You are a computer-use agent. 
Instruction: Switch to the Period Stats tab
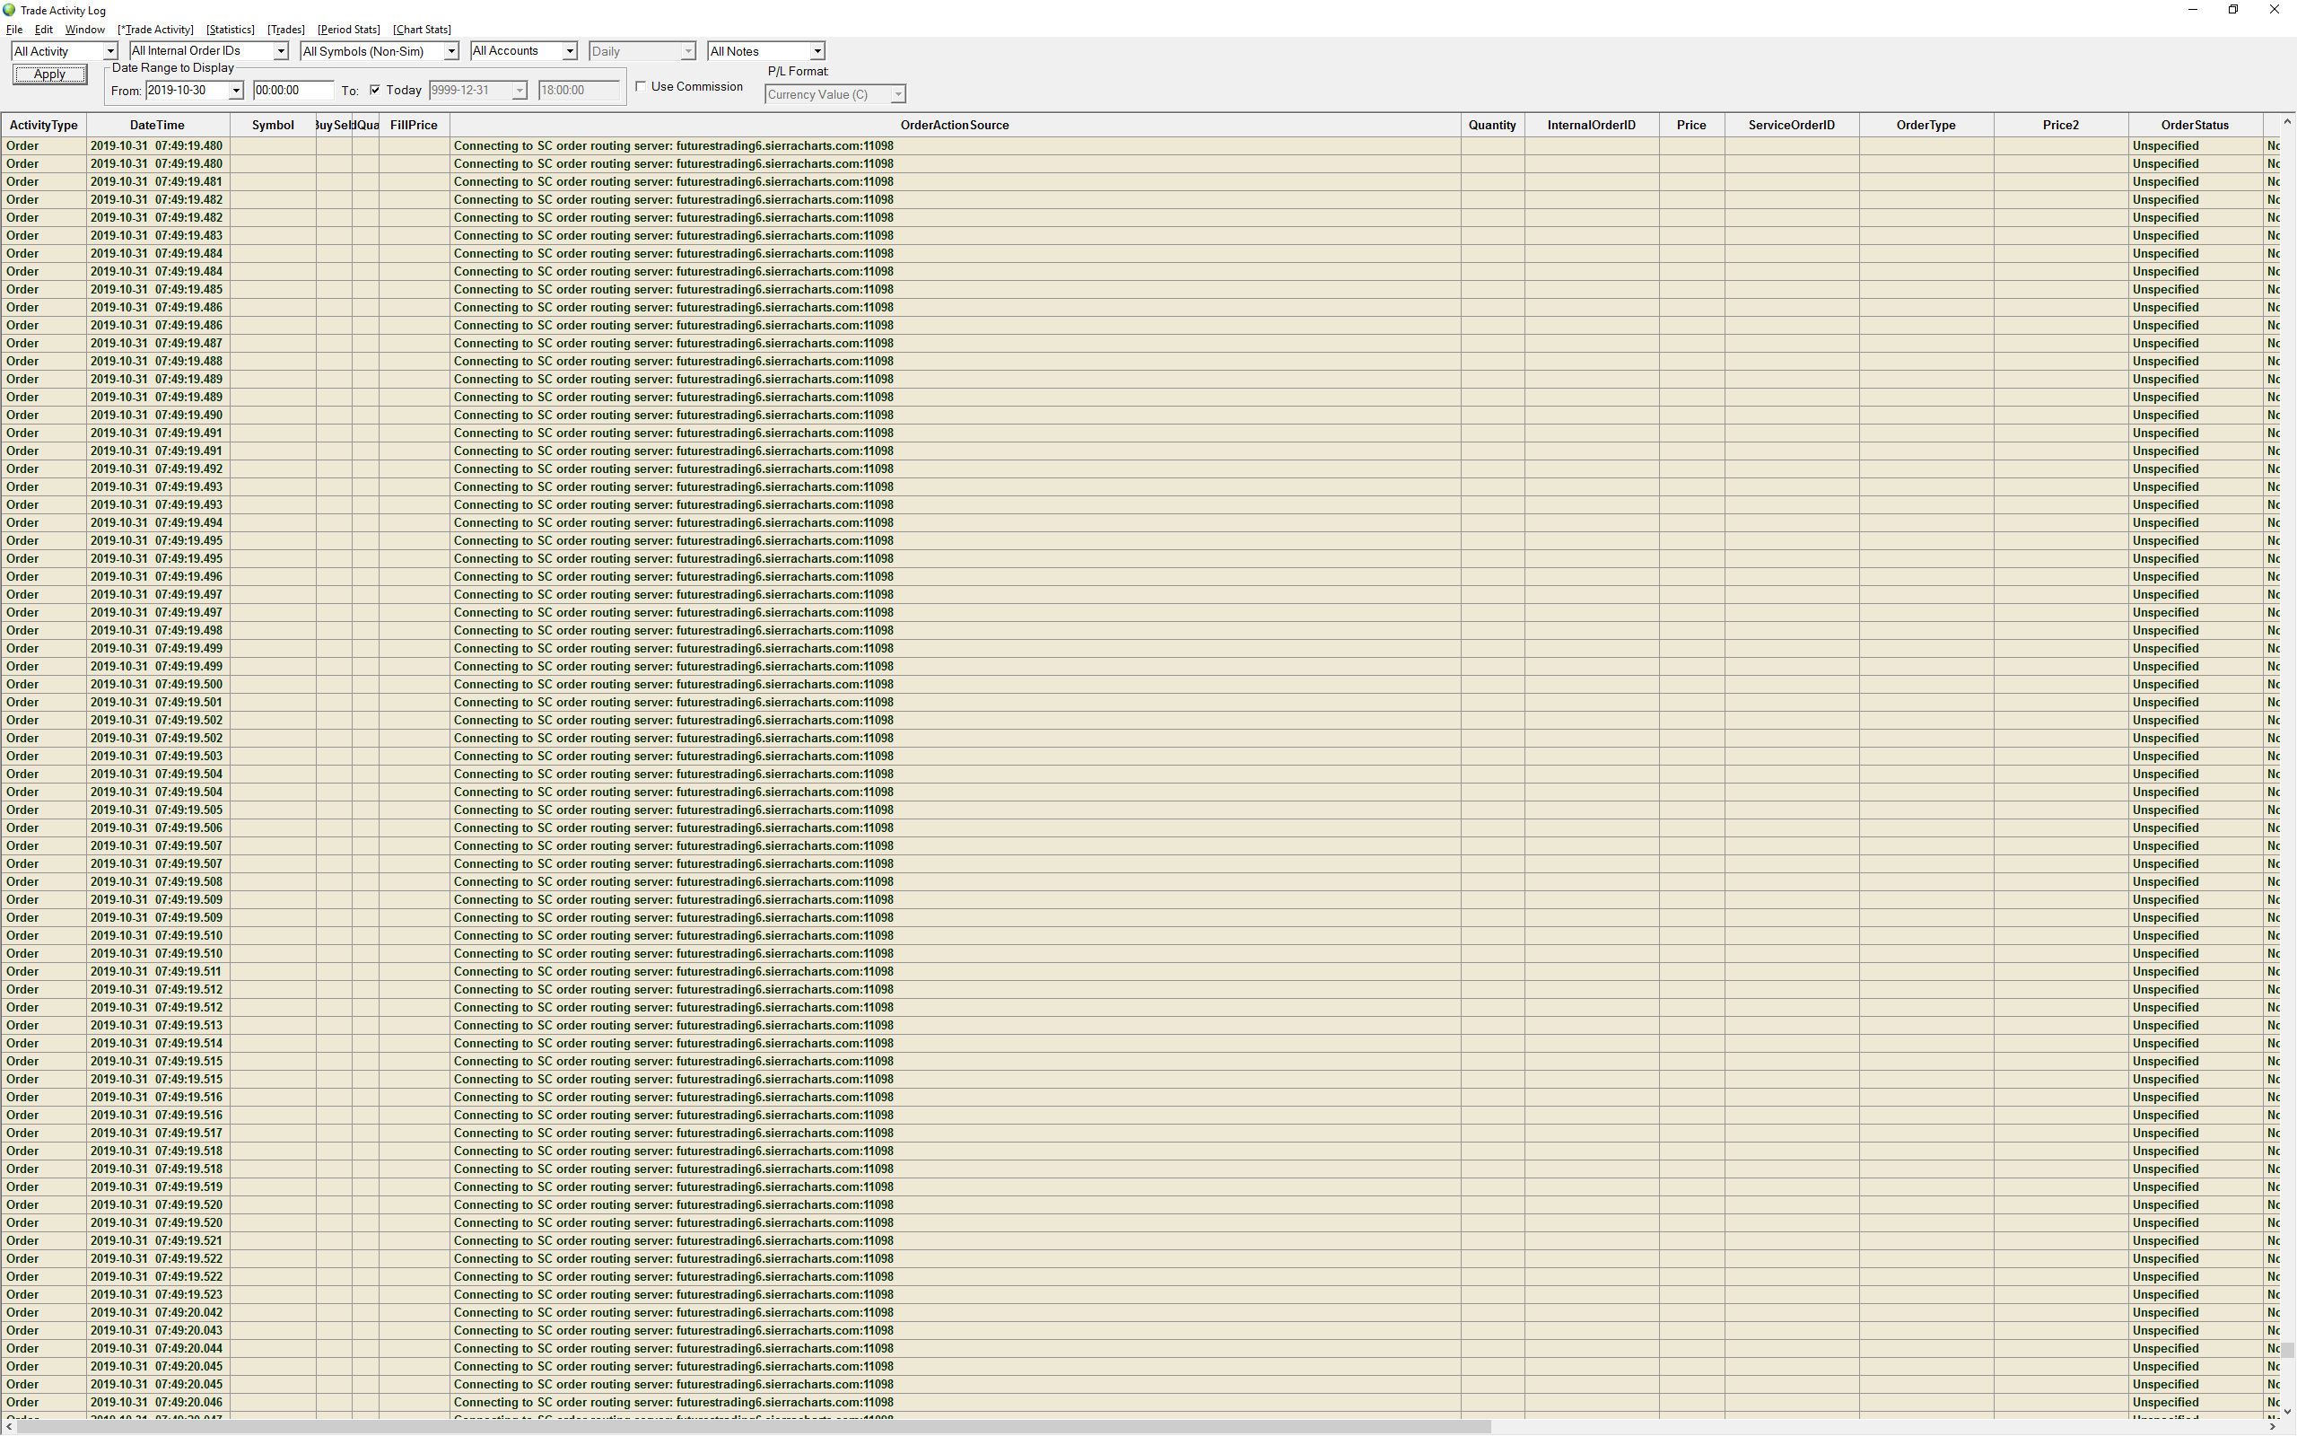point(348,30)
